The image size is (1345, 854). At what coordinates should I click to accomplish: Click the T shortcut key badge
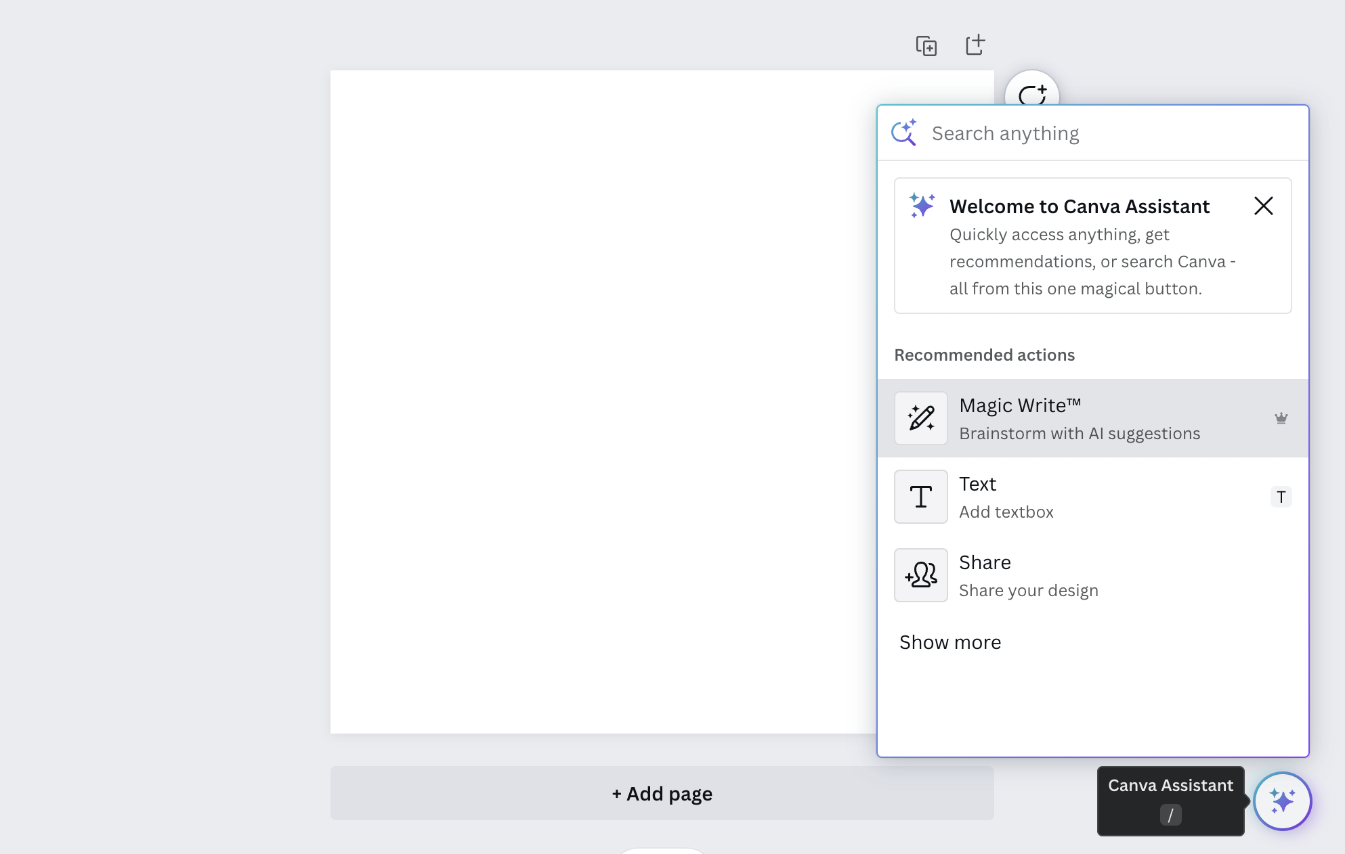pyautogui.click(x=1281, y=497)
